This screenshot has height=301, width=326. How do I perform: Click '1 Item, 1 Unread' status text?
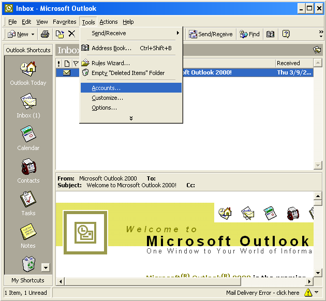pyautogui.click(x=26, y=293)
